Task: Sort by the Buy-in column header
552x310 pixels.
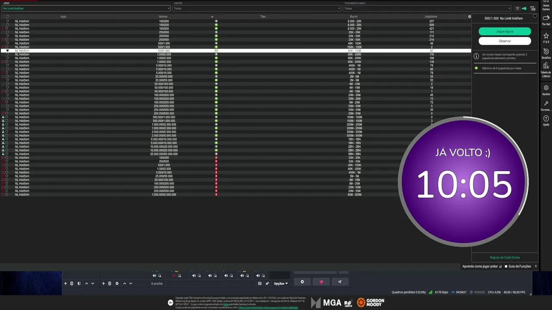Action: pos(354,16)
